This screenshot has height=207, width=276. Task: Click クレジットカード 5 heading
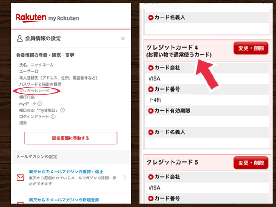click(172, 162)
